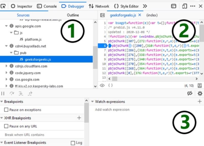Toggle Responsive Design Mode icon
The height and width of the screenshot is (146, 204).
[184, 6]
